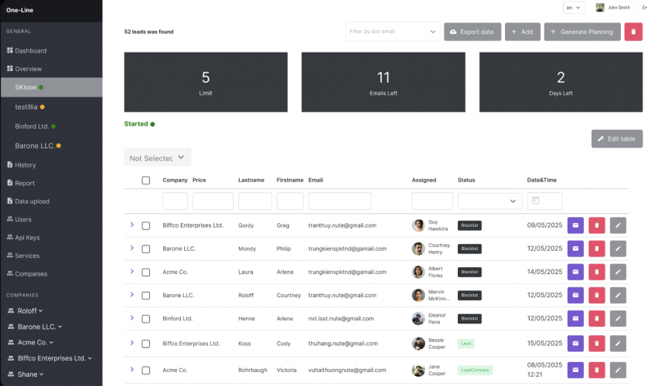Click the Export data button
Viewport: 648px width, 386px height.
pyautogui.click(x=472, y=32)
